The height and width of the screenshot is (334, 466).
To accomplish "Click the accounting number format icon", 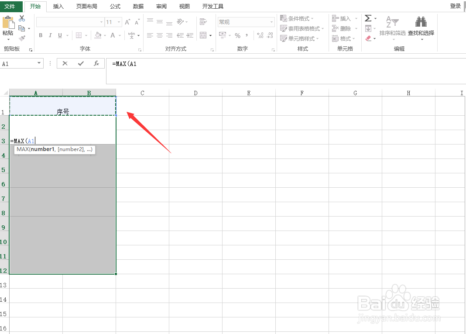I will tap(222, 35).
